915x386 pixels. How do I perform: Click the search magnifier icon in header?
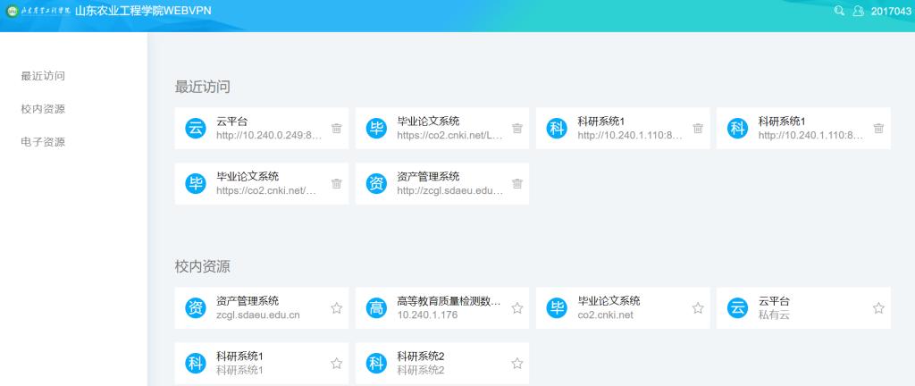pos(839,11)
